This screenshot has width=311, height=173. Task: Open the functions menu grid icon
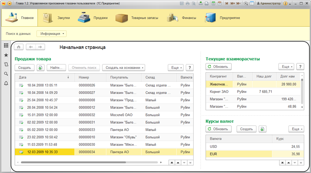click(6, 46)
